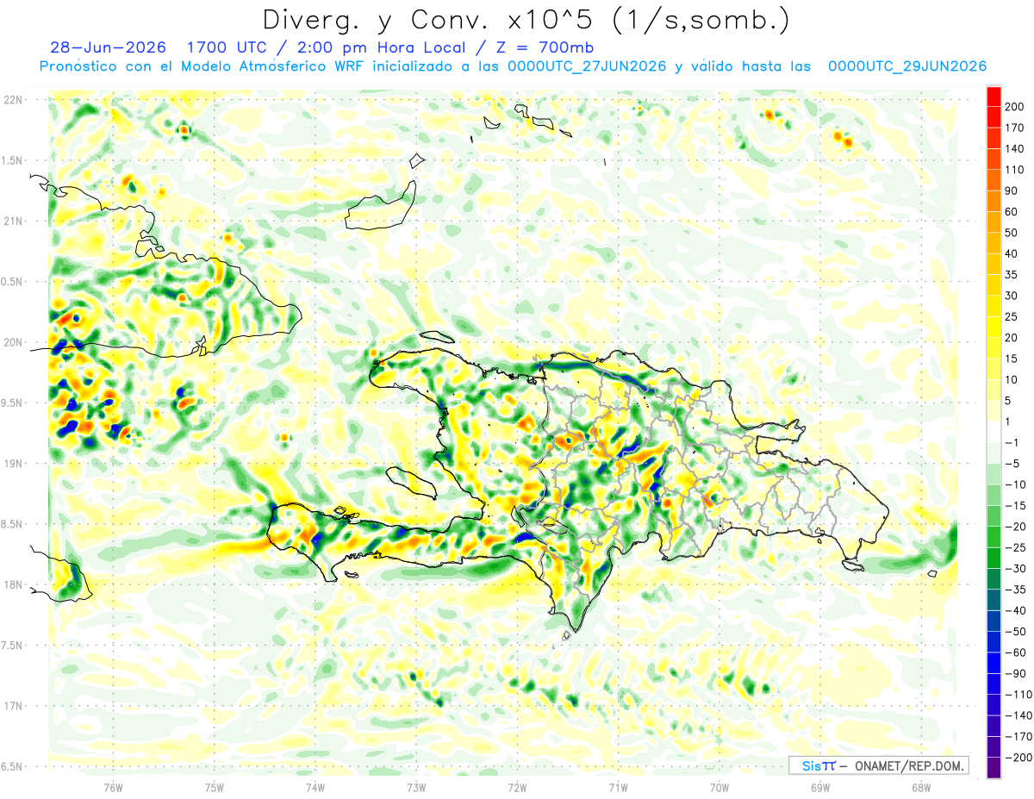Click the longitude axis label "69W"

820,786
